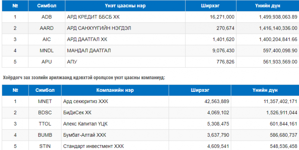The width and height of the screenshot is (299, 150).
Task: Click Стандарт инвестмент ХХК company name
Action: coord(93,146)
